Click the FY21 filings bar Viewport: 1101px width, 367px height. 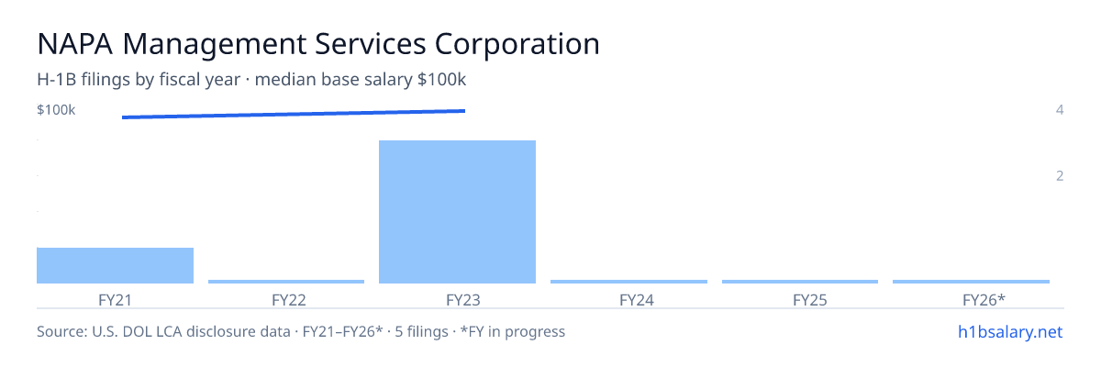point(115,265)
